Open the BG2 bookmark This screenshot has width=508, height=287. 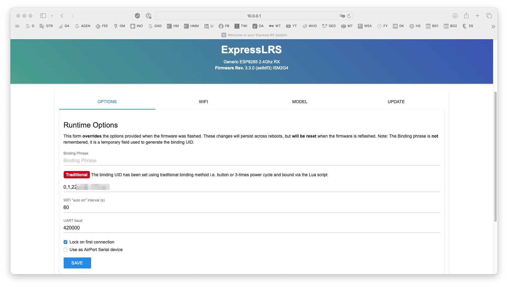450,26
